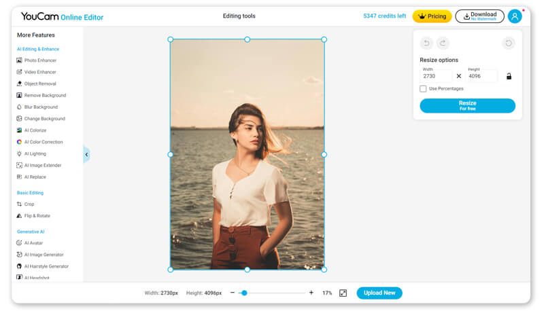The width and height of the screenshot is (544, 311).
Task: Open AI Color Correction
Action: pos(39,142)
